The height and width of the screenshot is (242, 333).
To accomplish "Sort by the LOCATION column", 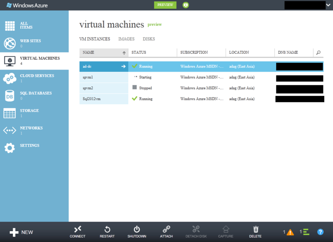I will 250,52.
